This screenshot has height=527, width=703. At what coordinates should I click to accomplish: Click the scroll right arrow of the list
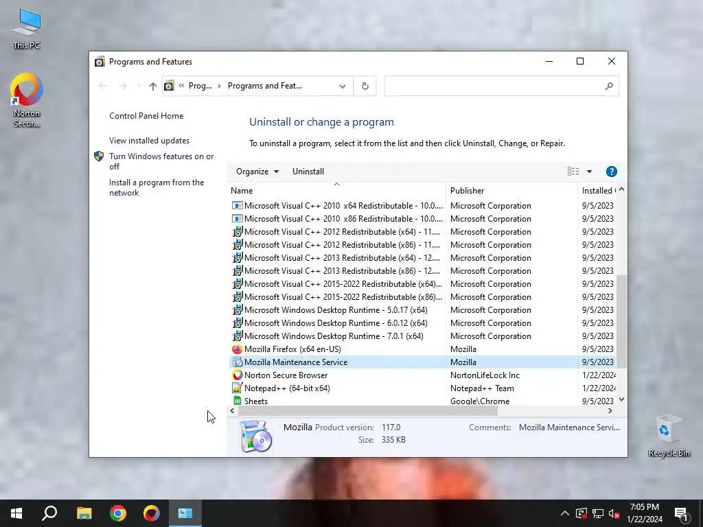[610, 410]
